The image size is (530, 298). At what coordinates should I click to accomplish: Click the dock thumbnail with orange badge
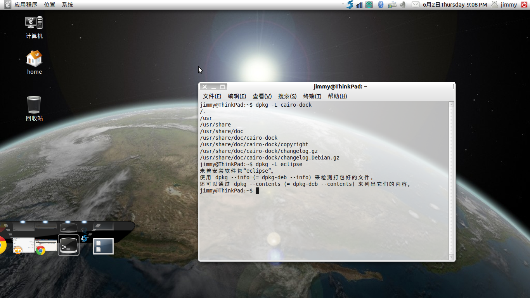pos(23,245)
